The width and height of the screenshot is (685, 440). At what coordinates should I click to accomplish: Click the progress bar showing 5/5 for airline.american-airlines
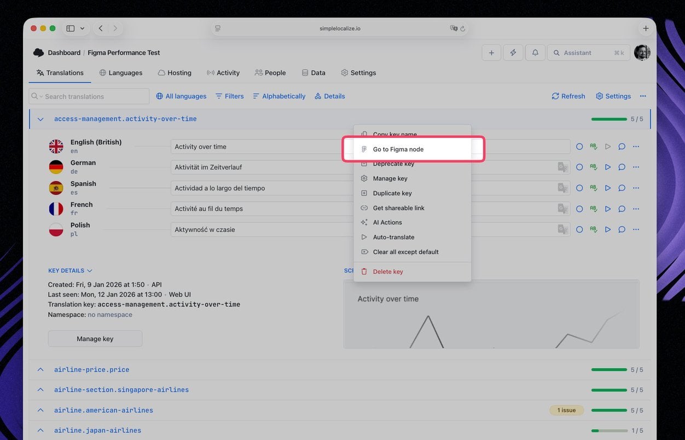[x=609, y=410]
